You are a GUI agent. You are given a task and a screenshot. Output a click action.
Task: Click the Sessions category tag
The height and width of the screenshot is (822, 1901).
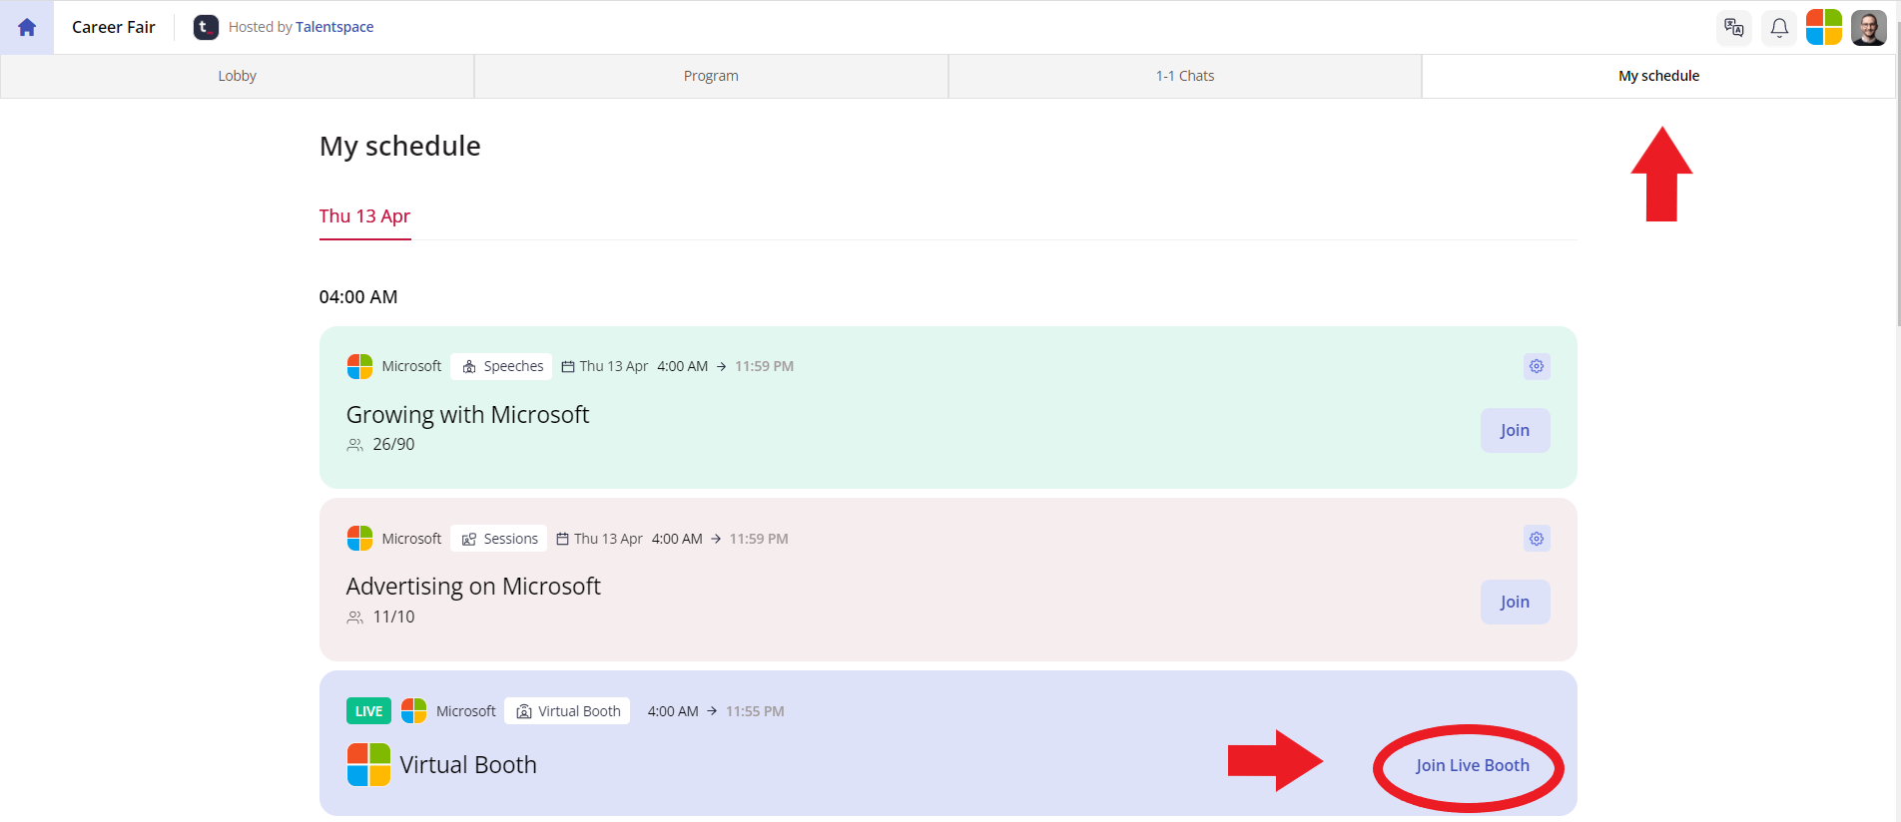click(498, 539)
